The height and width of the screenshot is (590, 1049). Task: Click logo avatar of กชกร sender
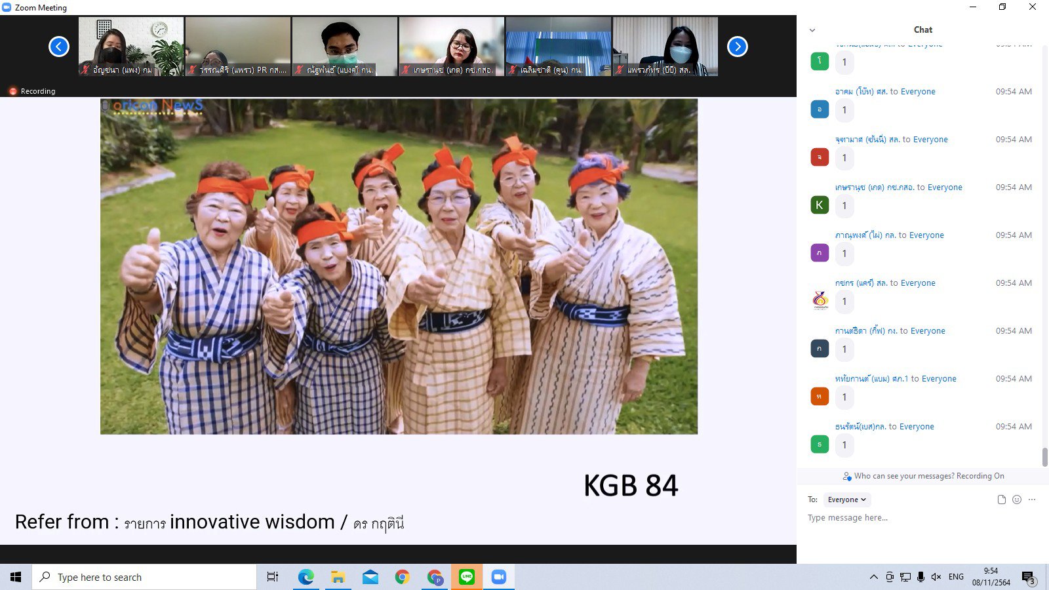tap(820, 301)
